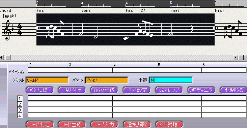247x128 pixels.
Task: Click measure 3 on the top ruler
Action: [x=82, y=3]
